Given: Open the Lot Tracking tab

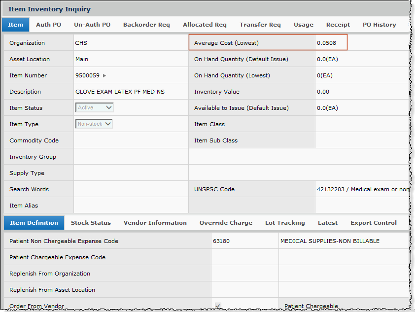Looking at the screenshot, I should [x=285, y=223].
